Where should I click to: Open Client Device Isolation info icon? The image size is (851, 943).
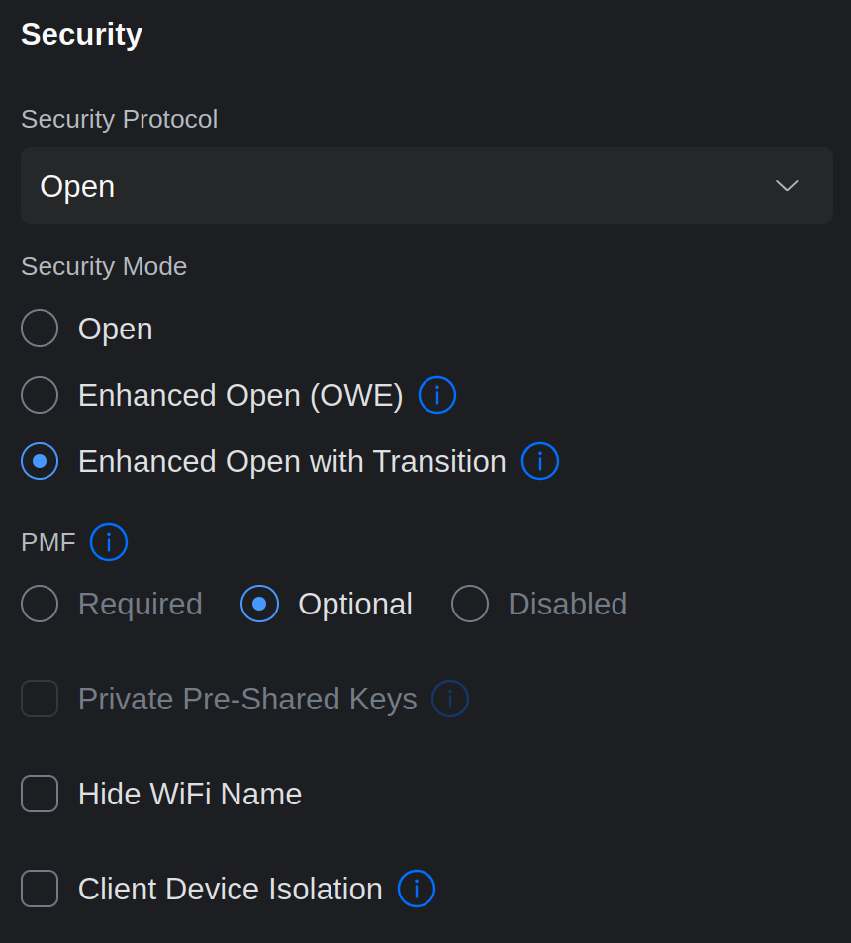point(417,890)
